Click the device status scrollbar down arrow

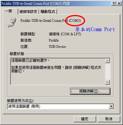pos(107,82)
